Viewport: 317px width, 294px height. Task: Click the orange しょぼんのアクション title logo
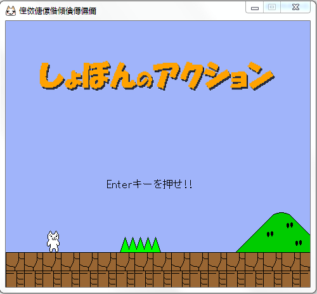click(x=157, y=75)
